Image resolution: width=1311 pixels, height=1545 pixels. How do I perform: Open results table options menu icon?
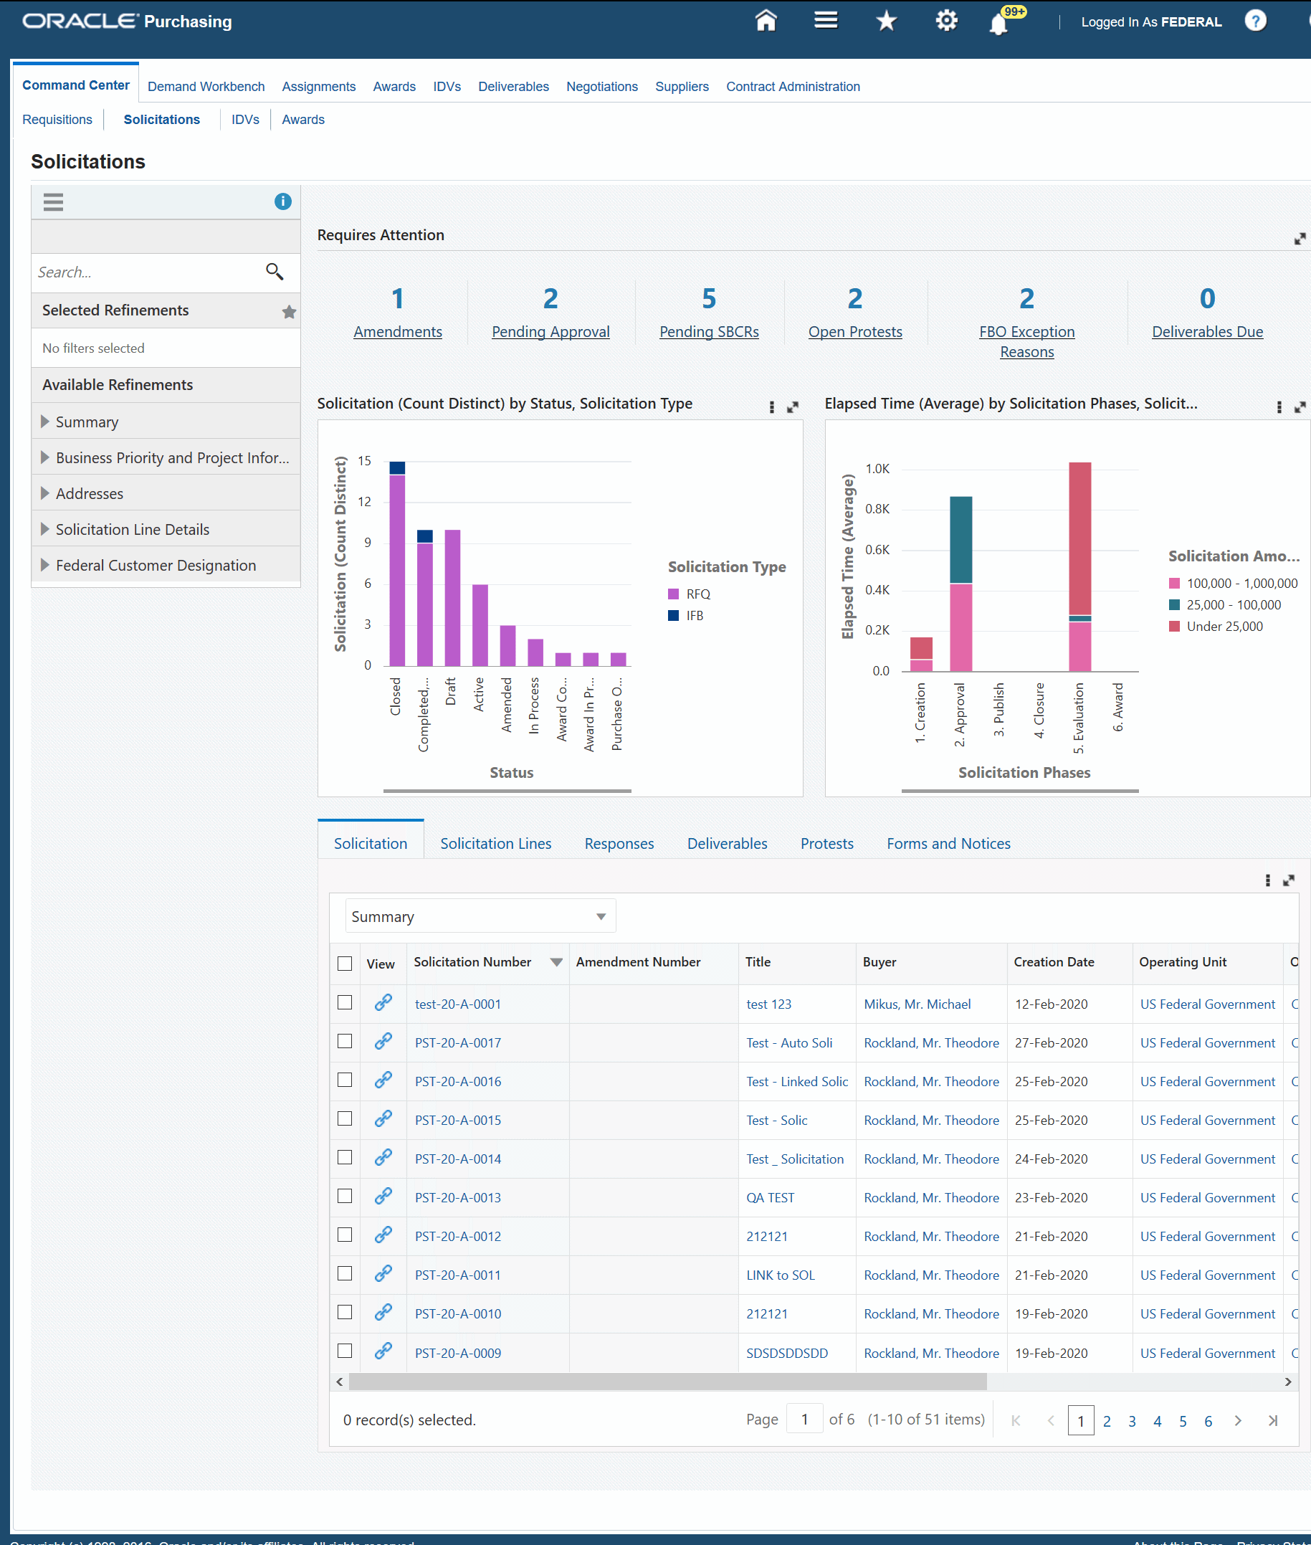(1267, 880)
